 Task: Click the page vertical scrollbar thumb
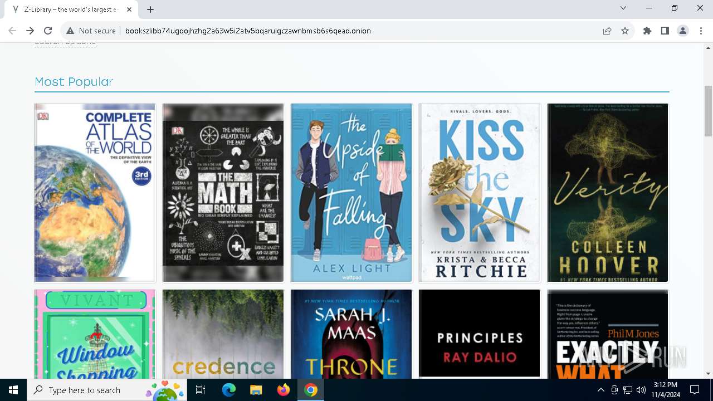708,111
